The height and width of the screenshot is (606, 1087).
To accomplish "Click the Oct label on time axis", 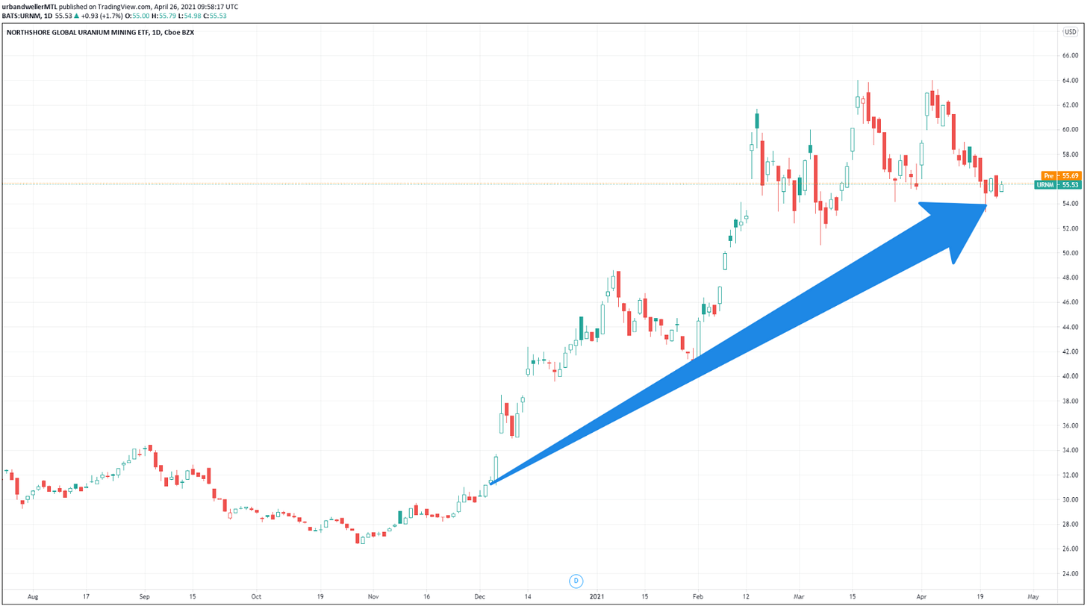I will 256,597.
